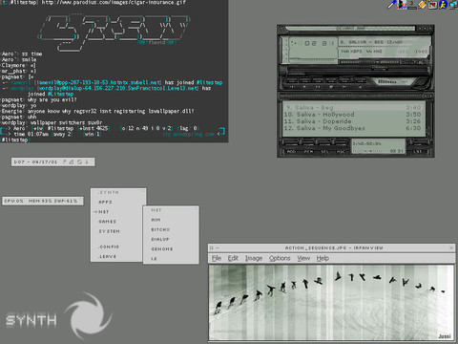This screenshot has height=344, width=458.
Task: Open Edit menu in IrfanView
Action: point(233,258)
